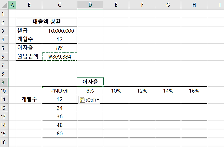Image resolution: width=224 pixels, height=147 pixels.
Task: Select row 6 header
Action: tap(4, 57)
